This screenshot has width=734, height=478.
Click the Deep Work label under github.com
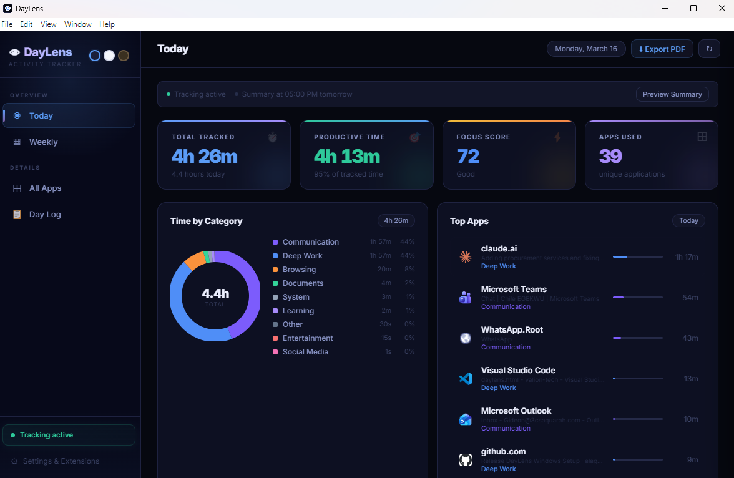click(498, 469)
